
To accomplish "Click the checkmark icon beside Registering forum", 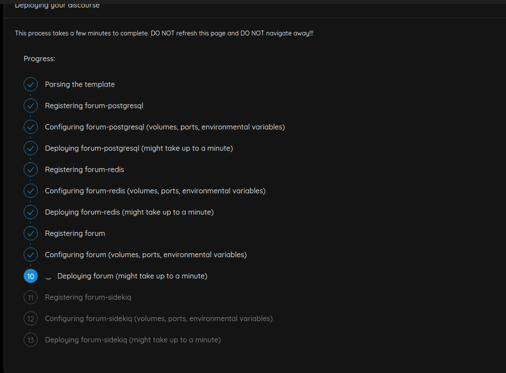I will click(x=31, y=233).
